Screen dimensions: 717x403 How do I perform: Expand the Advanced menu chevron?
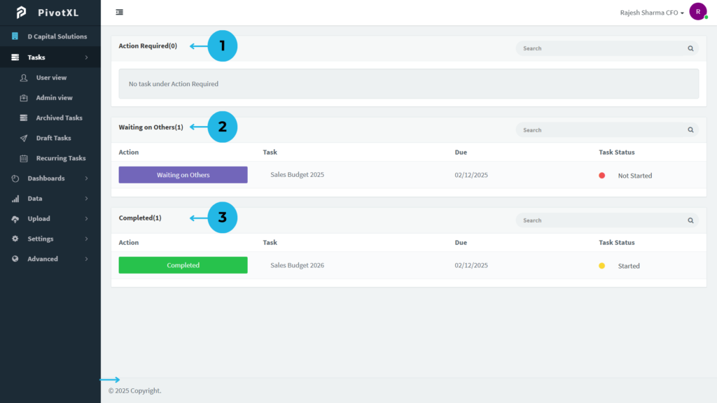pyautogui.click(x=86, y=259)
